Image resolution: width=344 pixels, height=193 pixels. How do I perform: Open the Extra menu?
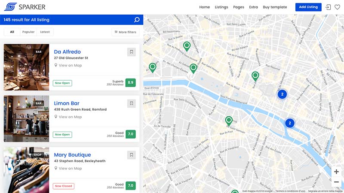254,7
